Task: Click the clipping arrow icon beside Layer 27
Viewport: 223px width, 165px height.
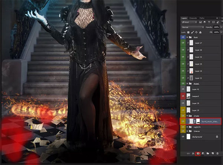Action: coord(188,43)
